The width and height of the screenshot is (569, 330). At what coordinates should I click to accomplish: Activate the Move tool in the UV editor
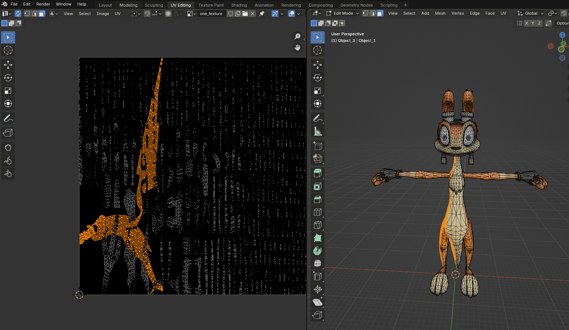[8, 65]
